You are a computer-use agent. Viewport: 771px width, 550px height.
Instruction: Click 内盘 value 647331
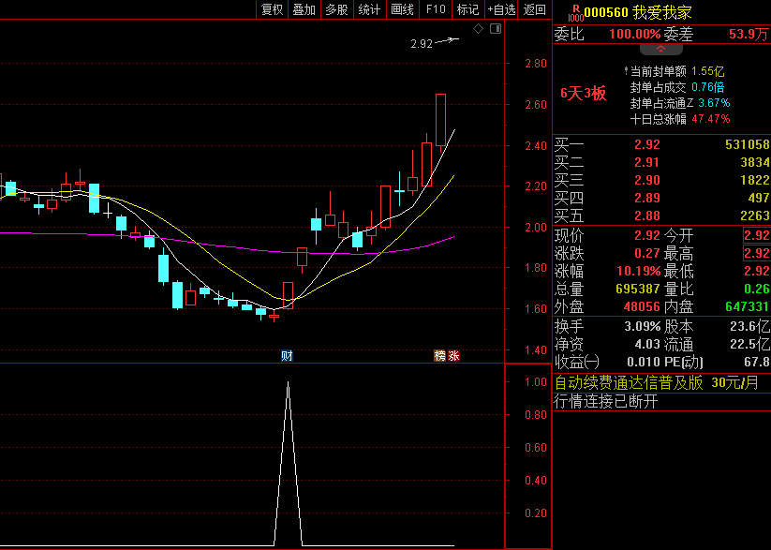[x=748, y=306]
